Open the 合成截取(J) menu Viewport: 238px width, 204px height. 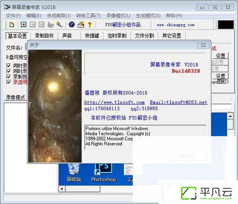[x=59, y=15]
